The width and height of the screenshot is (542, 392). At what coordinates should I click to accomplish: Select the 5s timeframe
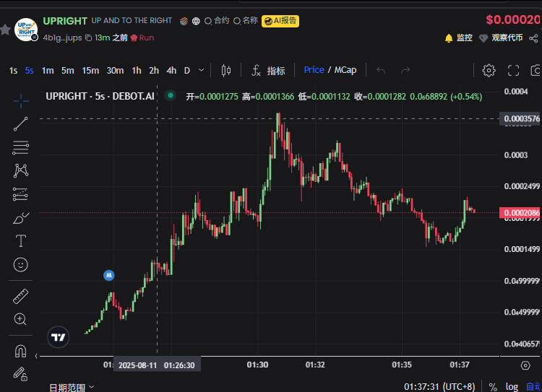[30, 71]
